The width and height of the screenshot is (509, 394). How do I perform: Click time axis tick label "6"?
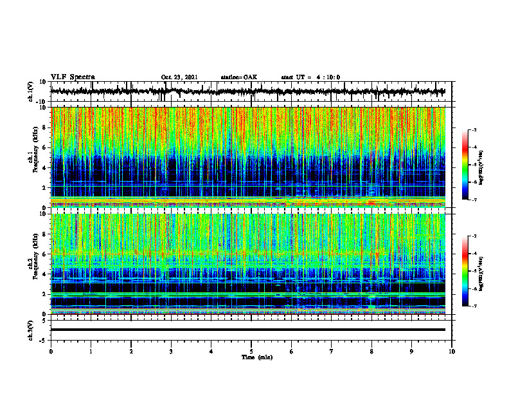coord(292,352)
